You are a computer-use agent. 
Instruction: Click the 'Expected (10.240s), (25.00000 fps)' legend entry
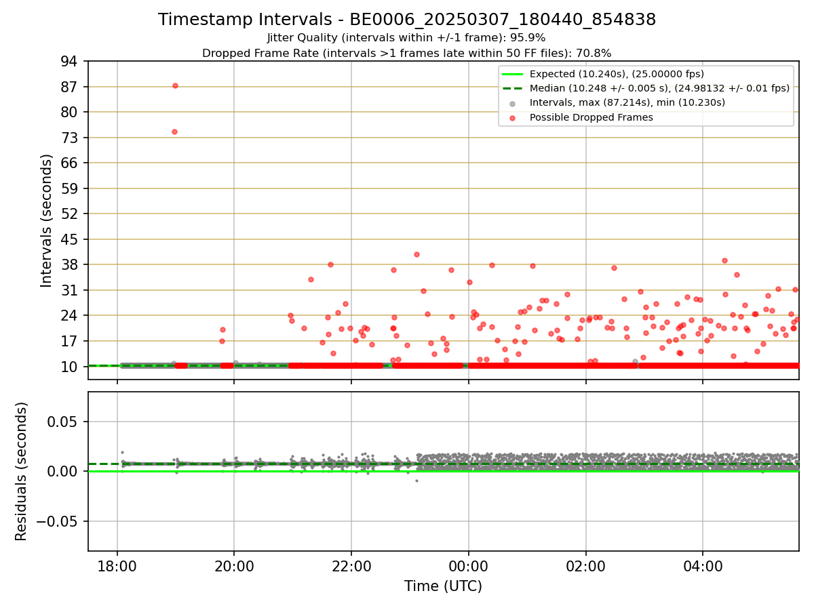click(x=617, y=74)
